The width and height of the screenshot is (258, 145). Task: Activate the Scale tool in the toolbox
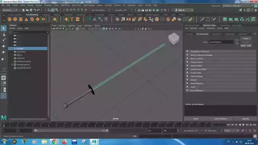3,59
